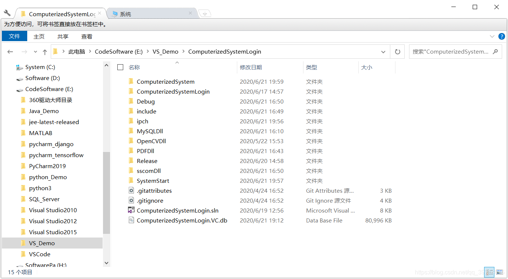
Task: Select the ipch folder icon
Action: click(131, 121)
